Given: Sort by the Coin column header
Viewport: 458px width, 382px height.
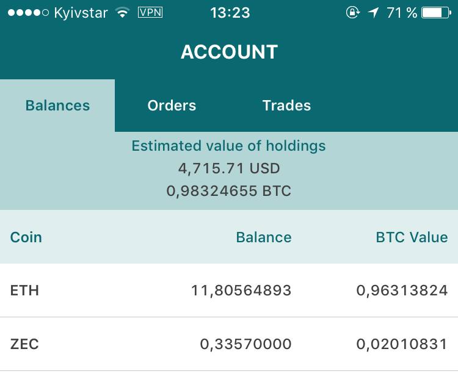Looking at the screenshot, I should pyautogui.click(x=26, y=237).
